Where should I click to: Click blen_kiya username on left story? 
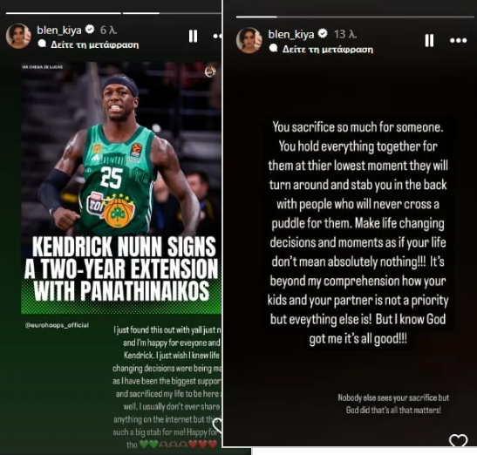click(x=59, y=31)
